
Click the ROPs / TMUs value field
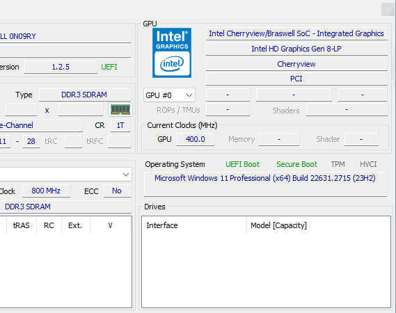[228, 109]
